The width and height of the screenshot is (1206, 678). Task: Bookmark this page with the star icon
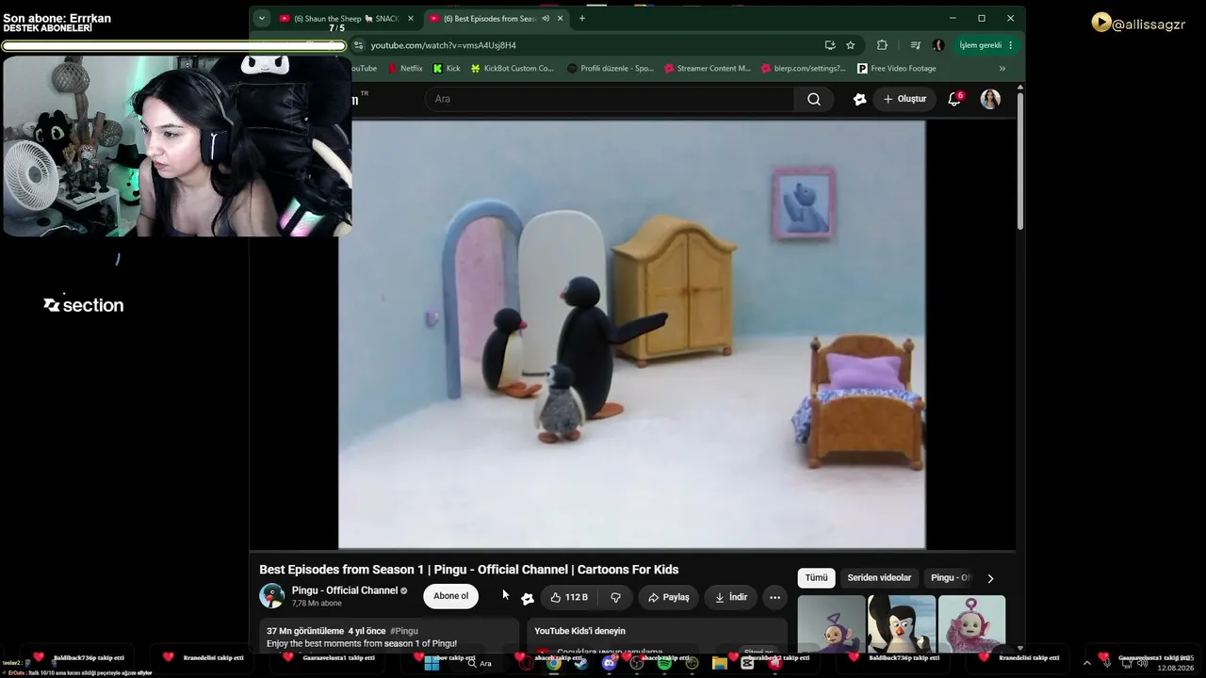coord(851,45)
